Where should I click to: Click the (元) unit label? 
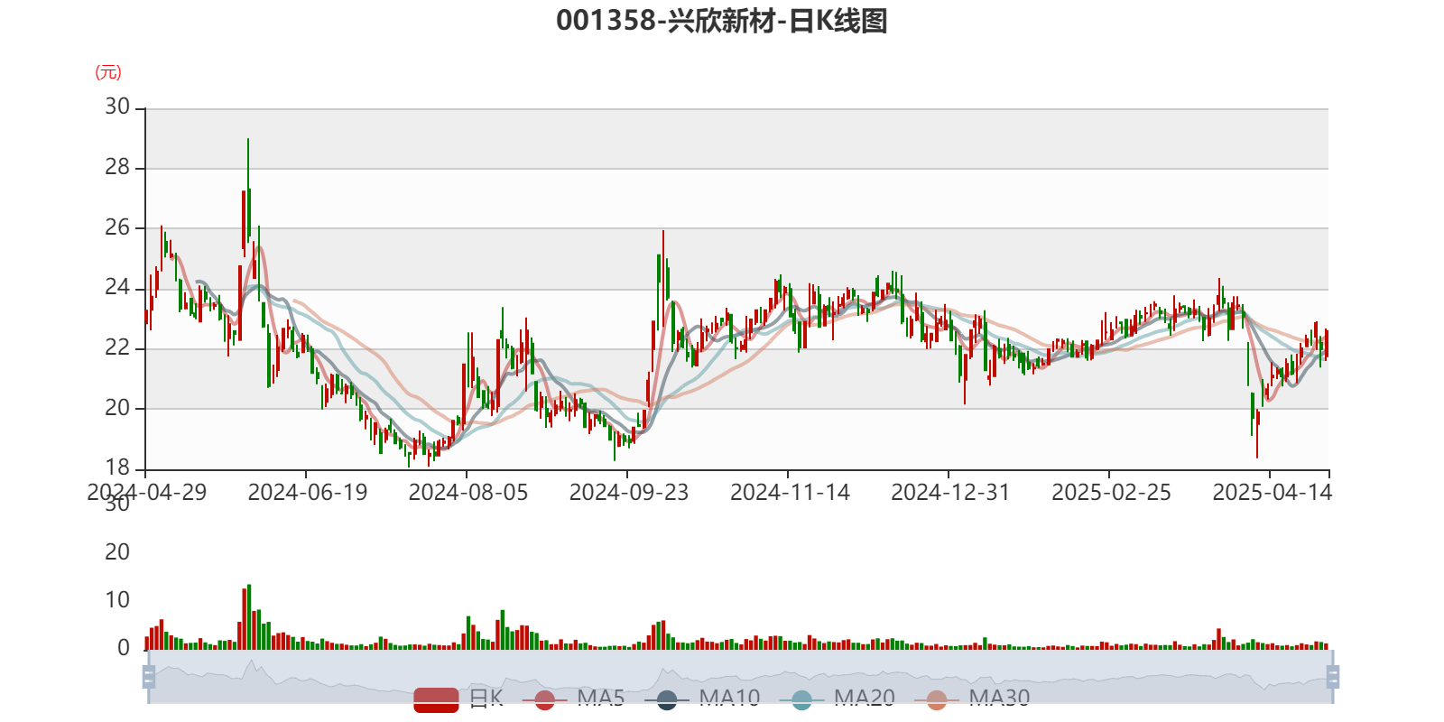108,72
